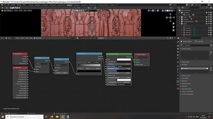Click Principled Volume Color white swatch
The width and height of the screenshot is (213, 119).
click(124, 60)
